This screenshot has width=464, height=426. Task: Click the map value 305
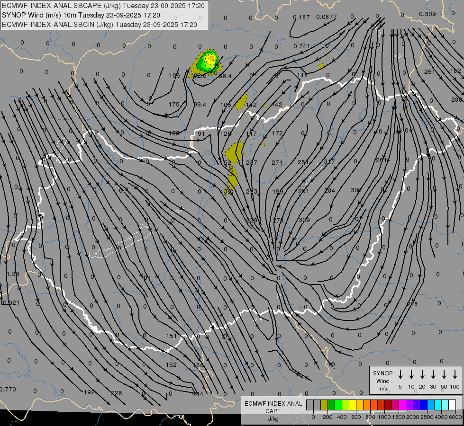click(356, 190)
